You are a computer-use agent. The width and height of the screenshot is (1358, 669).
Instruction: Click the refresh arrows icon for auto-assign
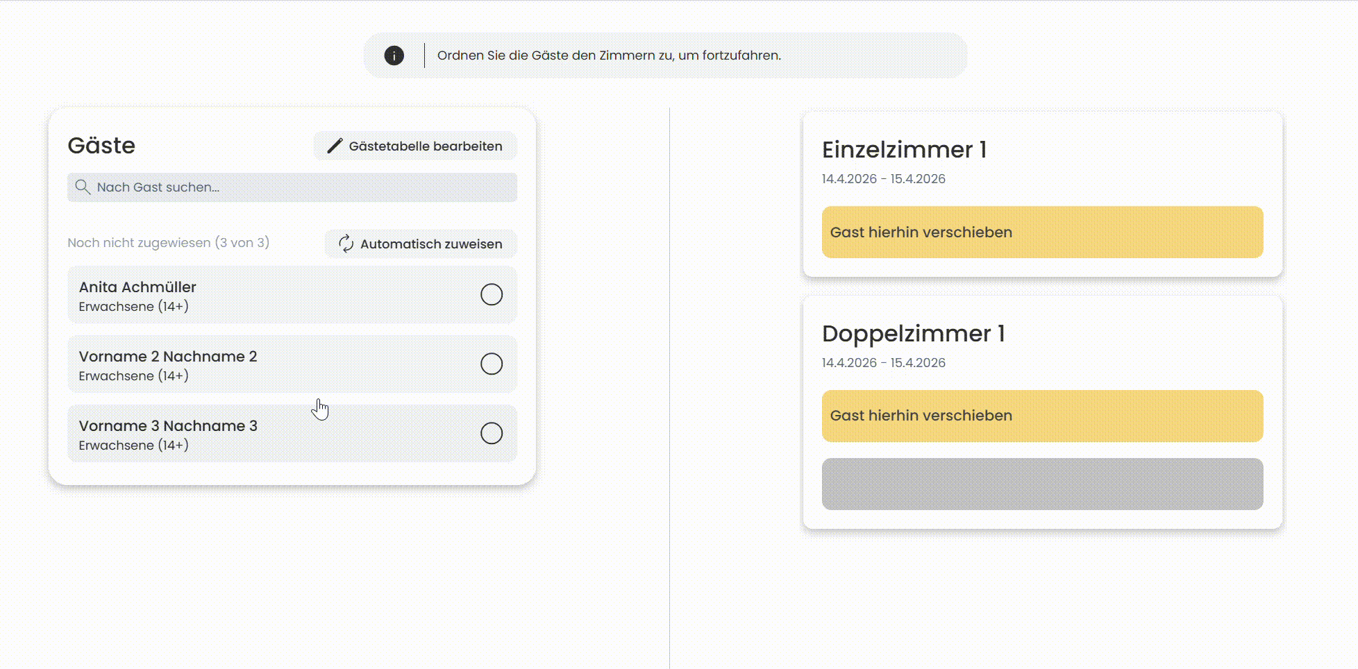coord(346,244)
